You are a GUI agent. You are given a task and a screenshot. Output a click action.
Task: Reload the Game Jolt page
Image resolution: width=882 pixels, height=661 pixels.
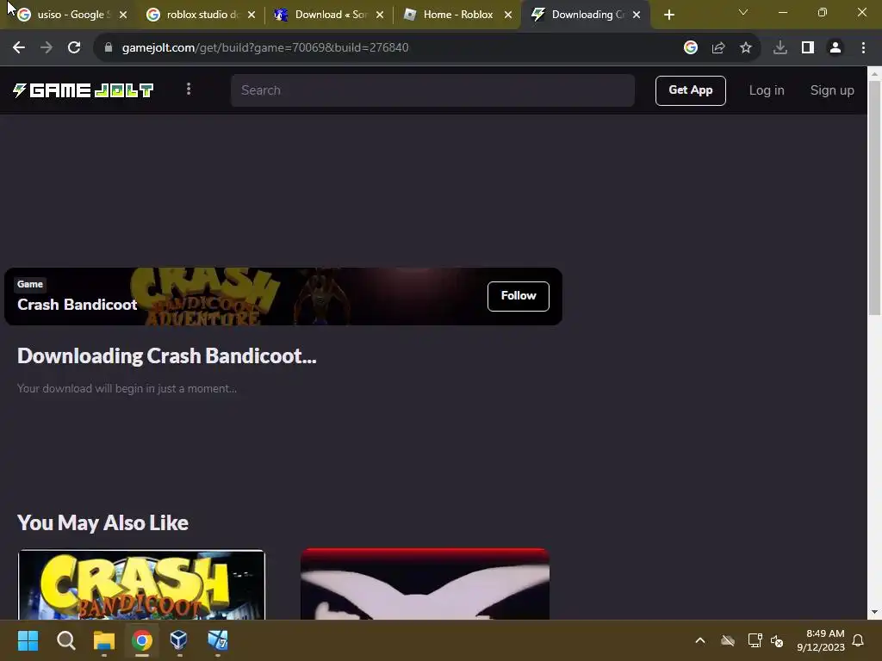74,48
